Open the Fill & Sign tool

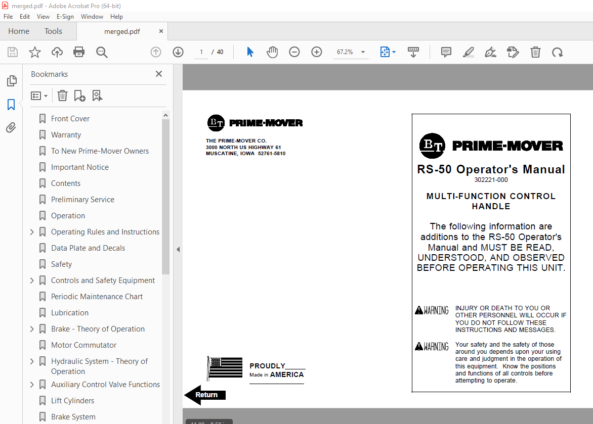[490, 52]
